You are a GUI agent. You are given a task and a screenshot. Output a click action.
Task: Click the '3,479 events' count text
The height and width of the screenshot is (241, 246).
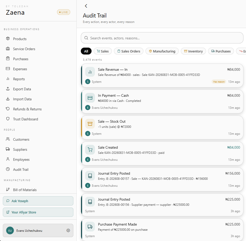(x=92, y=60)
